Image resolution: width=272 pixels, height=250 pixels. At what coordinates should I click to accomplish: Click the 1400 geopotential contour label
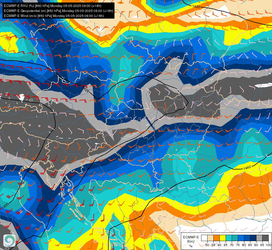click(x=5, y=206)
